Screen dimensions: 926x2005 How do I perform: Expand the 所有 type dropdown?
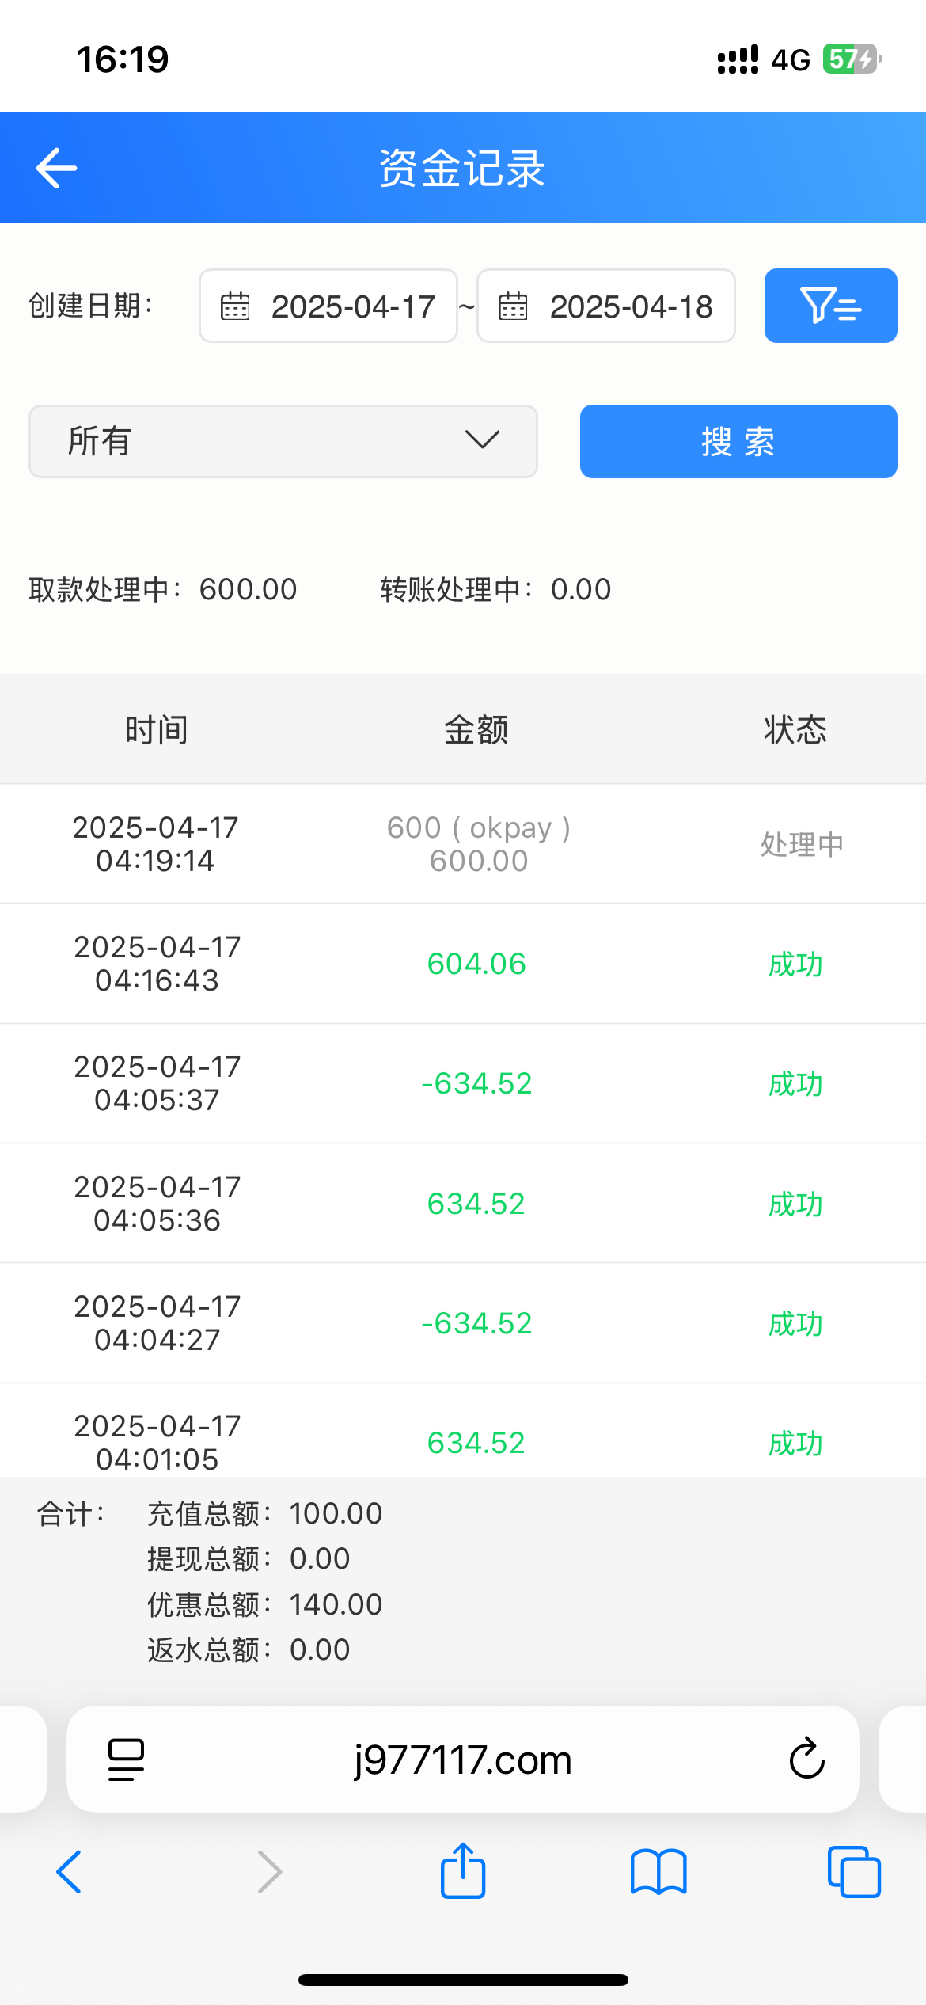(x=283, y=441)
